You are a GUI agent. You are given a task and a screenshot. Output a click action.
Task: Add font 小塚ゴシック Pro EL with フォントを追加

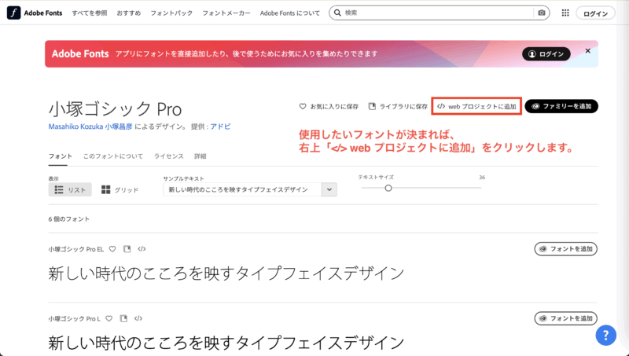coord(565,249)
